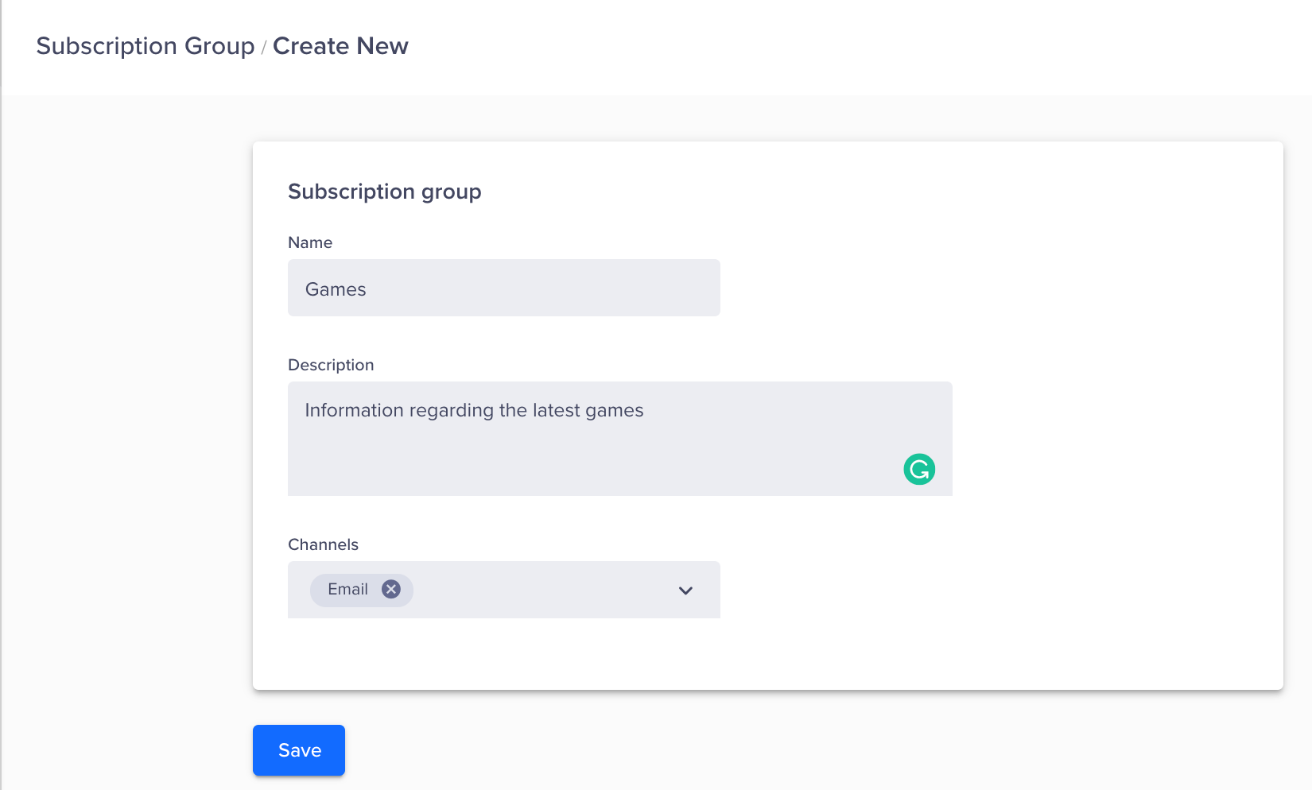Click the breadcrumb slash separator

click(x=263, y=48)
